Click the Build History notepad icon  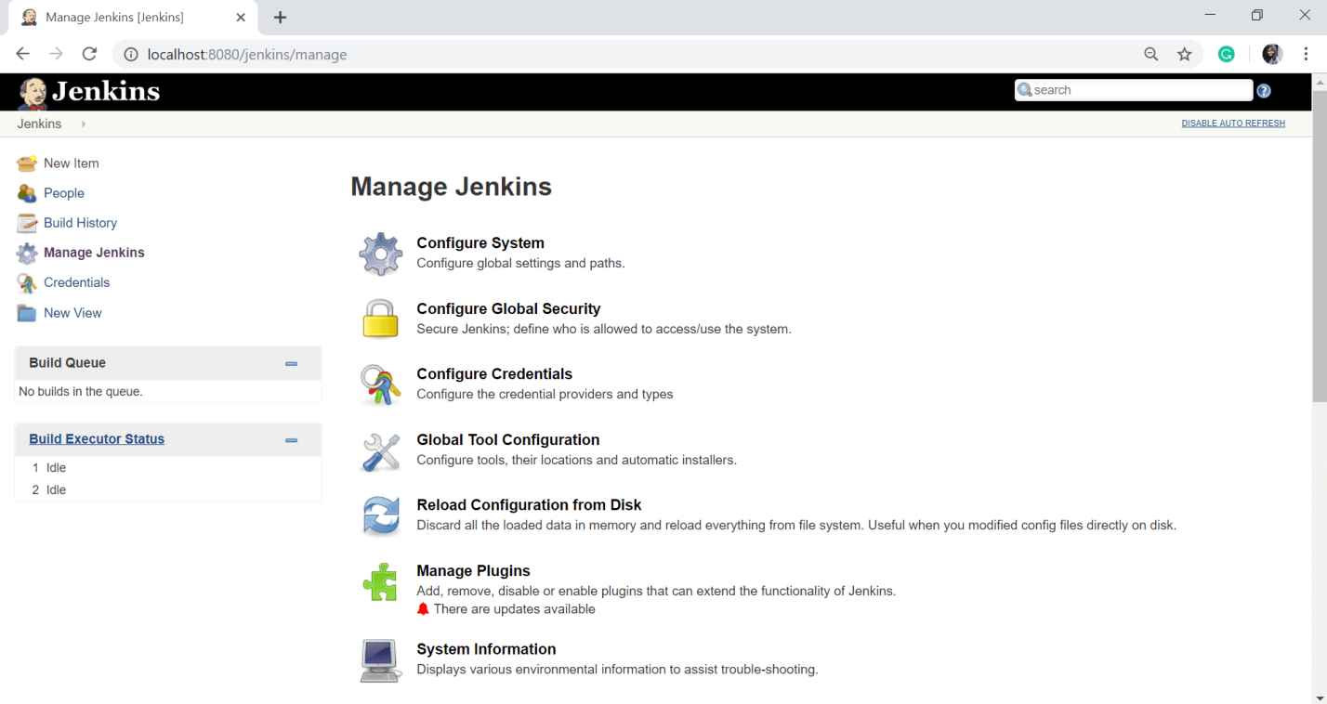(x=27, y=223)
